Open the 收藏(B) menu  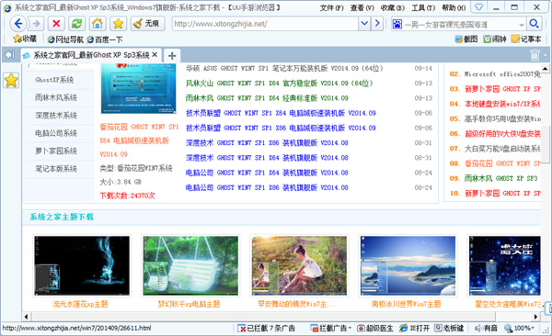click(x=393, y=7)
